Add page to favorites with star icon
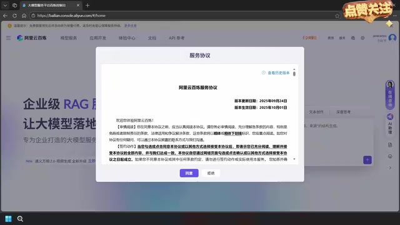The height and width of the screenshot is (225, 400). click(x=337, y=16)
